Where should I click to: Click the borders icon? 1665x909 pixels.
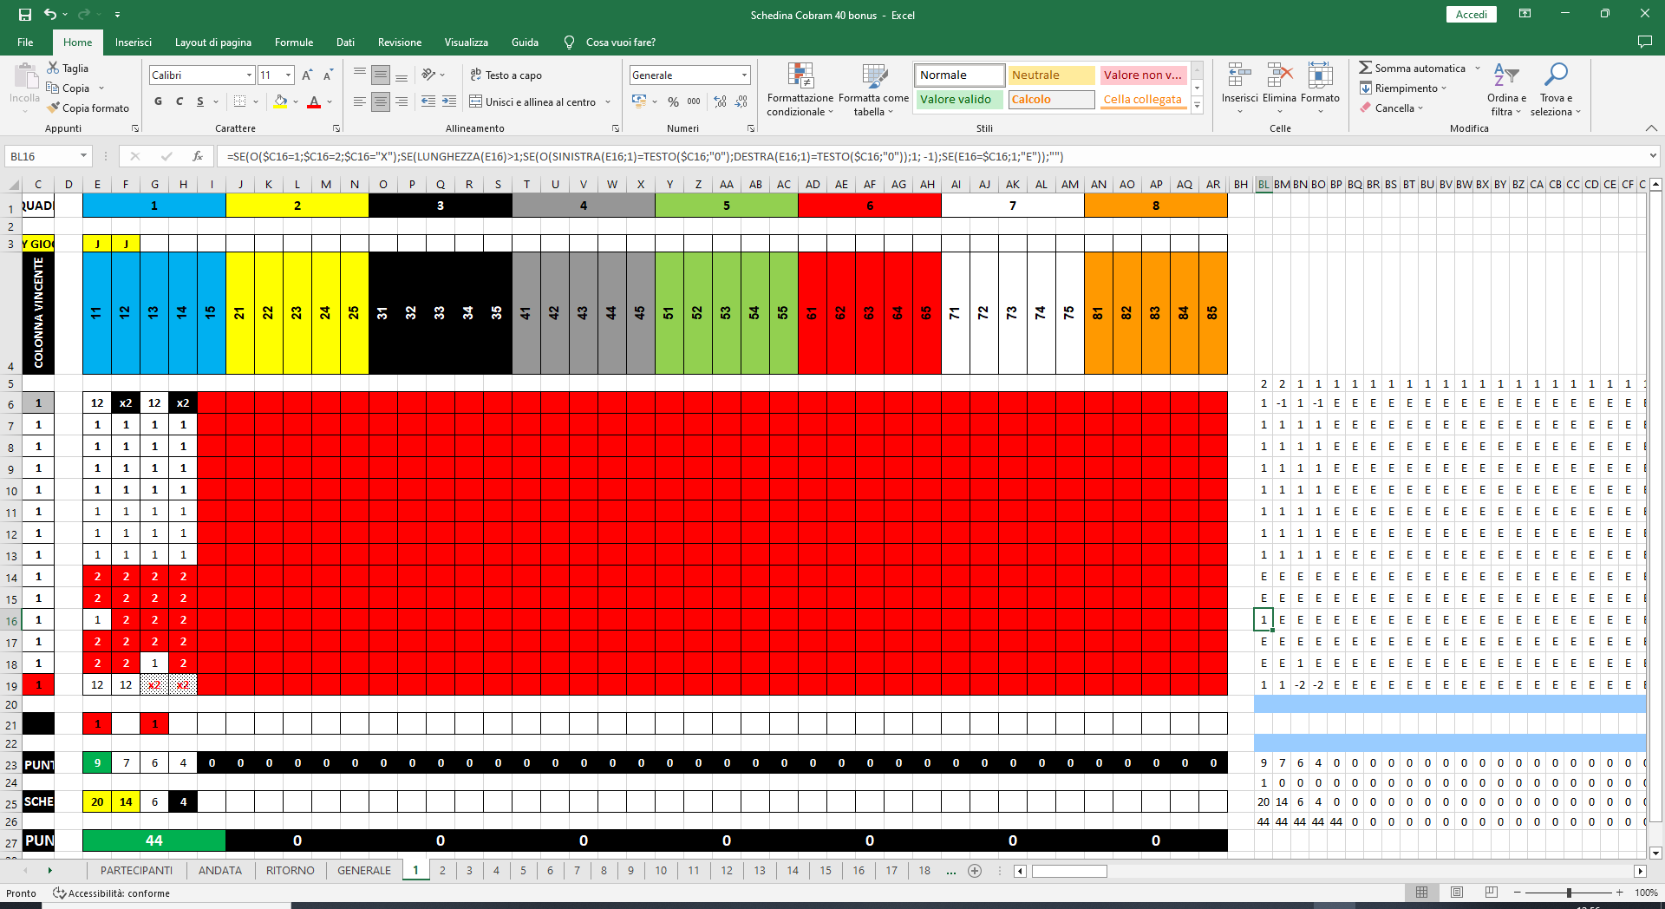pos(240,102)
